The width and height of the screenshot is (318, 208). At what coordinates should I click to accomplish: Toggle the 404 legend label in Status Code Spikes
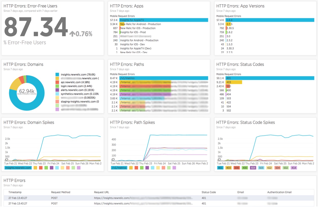pos(253,168)
